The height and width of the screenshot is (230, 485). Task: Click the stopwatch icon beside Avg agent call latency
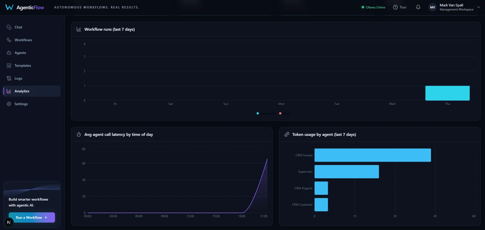point(79,135)
